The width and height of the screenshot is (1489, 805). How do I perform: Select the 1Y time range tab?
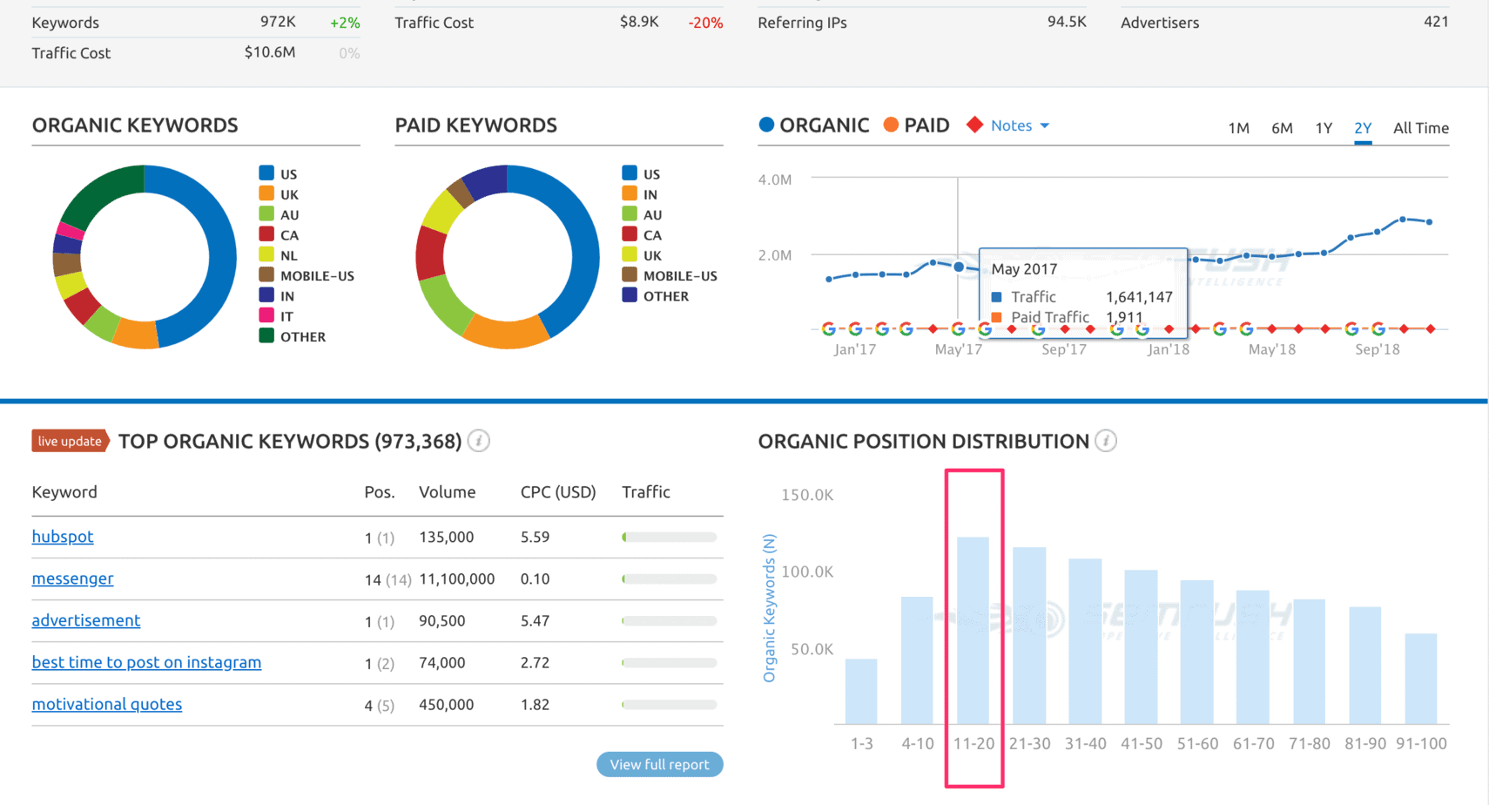(1324, 128)
